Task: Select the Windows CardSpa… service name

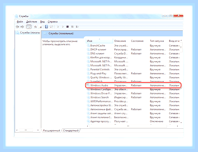Action: pos(102,89)
